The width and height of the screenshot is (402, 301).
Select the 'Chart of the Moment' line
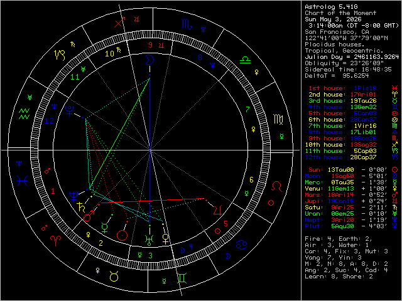340,13
